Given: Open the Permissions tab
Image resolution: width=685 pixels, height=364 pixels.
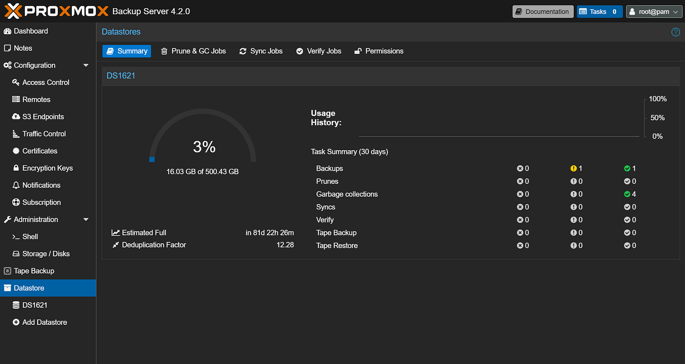Looking at the screenshot, I should pos(379,51).
